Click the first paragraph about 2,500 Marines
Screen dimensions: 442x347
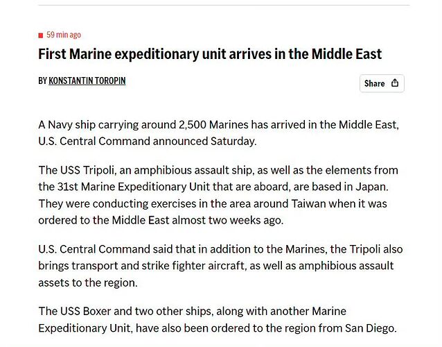(x=218, y=133)
